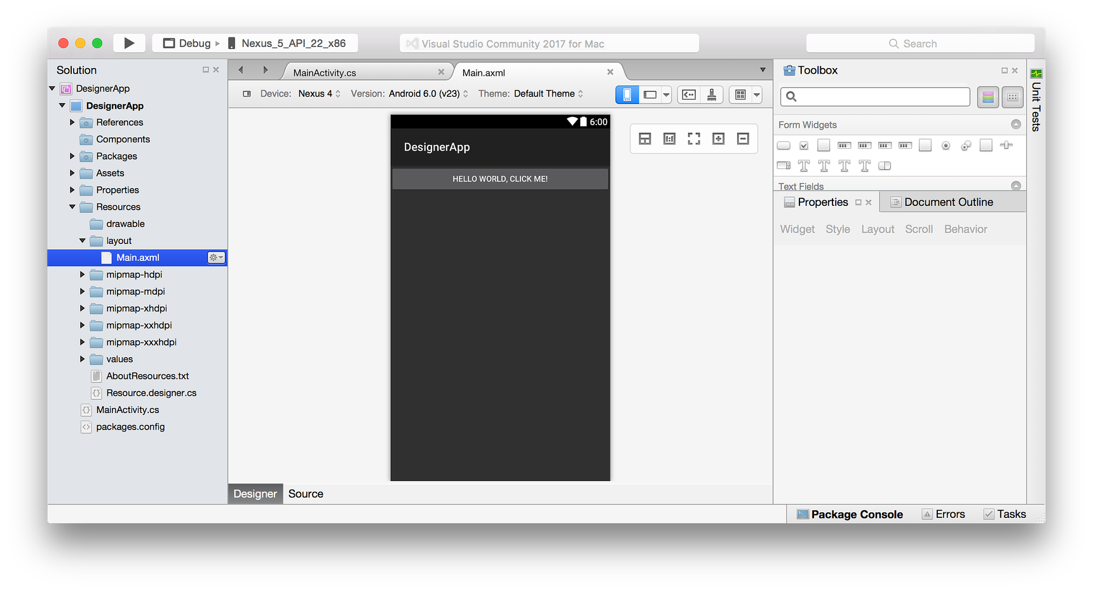Switch to the Source view tab
1093x591 pixels.
pyautogui.click(x=306, y=494)
